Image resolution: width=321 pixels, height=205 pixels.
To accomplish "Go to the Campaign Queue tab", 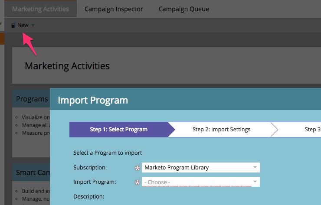I will (183, 9).
